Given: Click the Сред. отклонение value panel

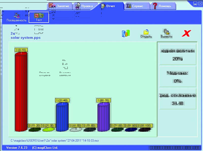Looking at the screenshot, I should [178, 99].
